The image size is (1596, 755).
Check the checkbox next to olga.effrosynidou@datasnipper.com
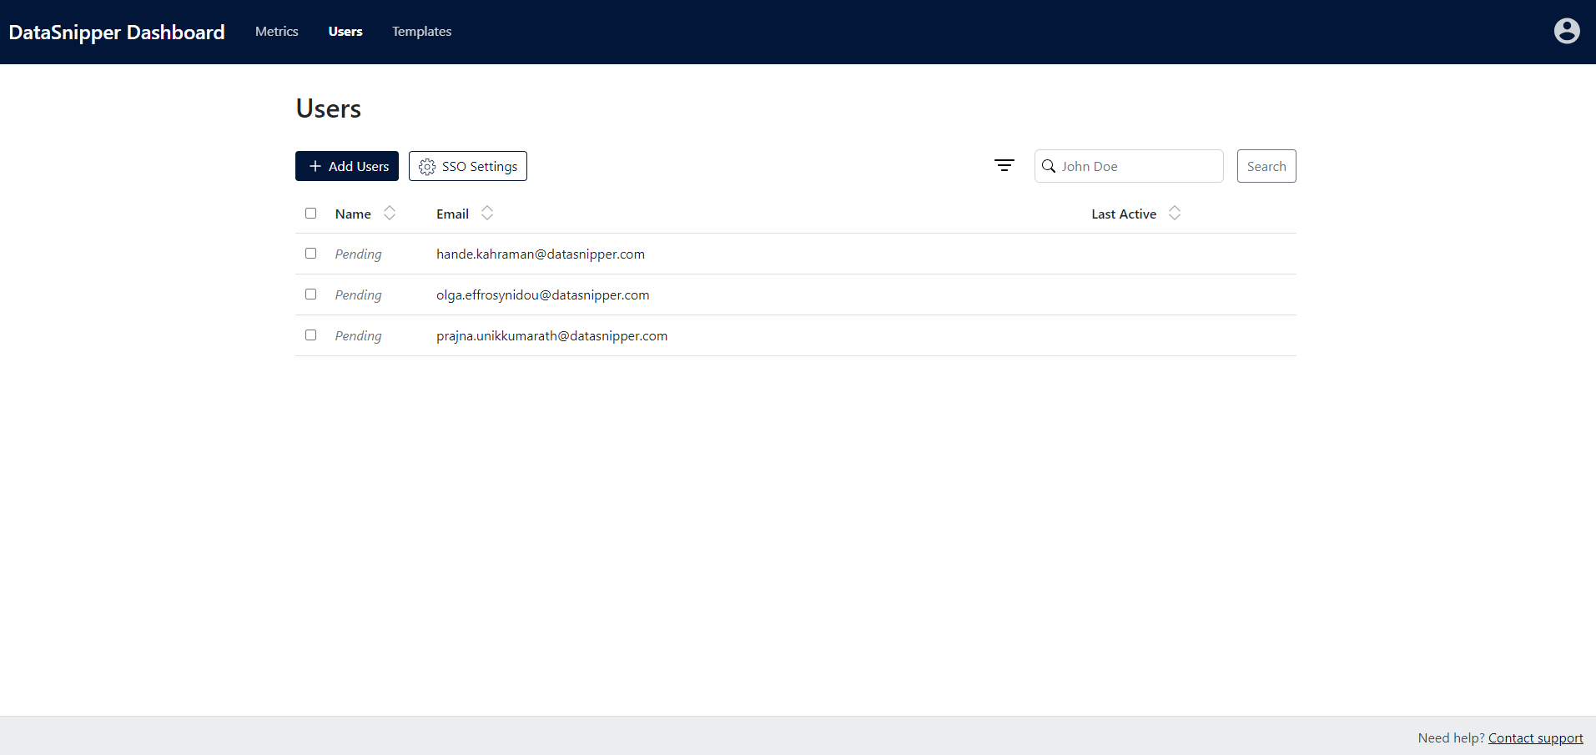pos(310,294)
